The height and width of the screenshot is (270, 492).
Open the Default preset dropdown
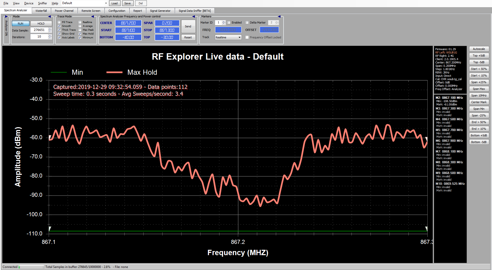106,3
